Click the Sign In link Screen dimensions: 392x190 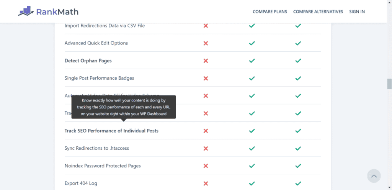click(x=357, y=11)
